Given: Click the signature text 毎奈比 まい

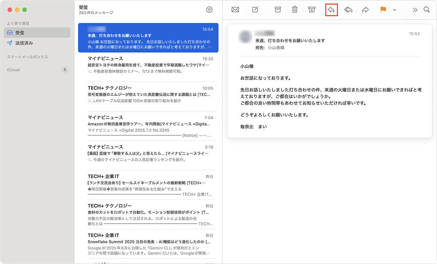Looking at the screenshot, I should click(x=253, y=127).
